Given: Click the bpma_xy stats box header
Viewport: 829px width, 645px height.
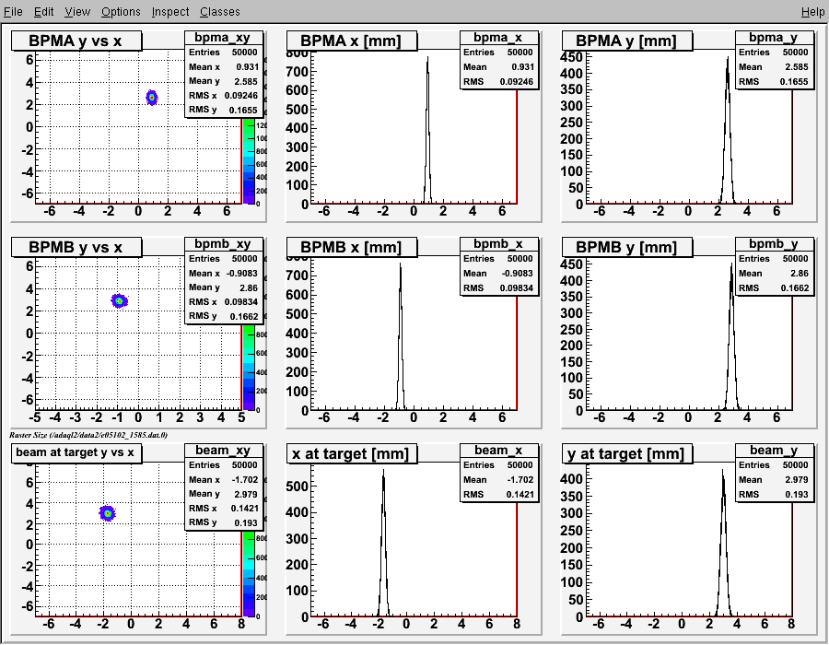Looking at the screenshot, I should click(x=223, y=38).
